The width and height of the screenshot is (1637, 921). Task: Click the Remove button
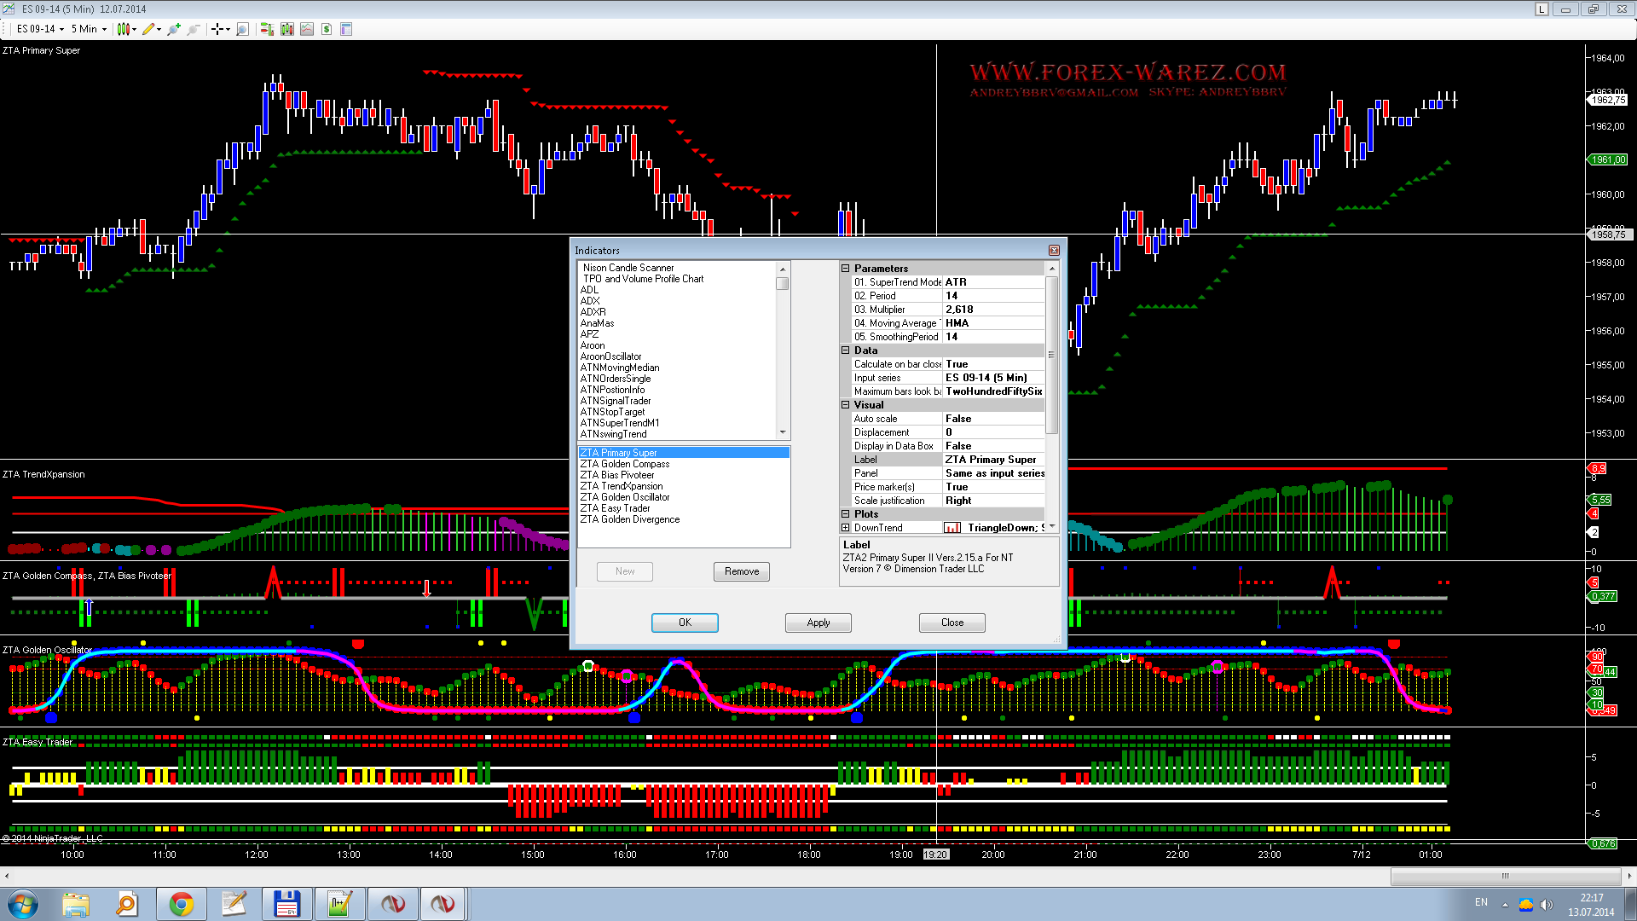(x=741, y=571)
